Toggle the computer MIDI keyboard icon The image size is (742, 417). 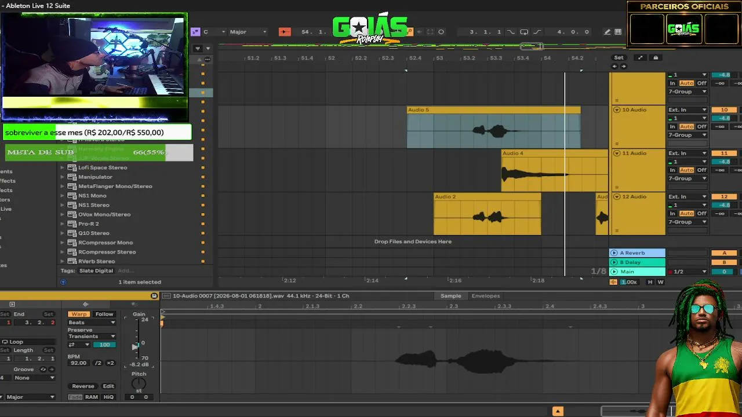tap(618, 32)
